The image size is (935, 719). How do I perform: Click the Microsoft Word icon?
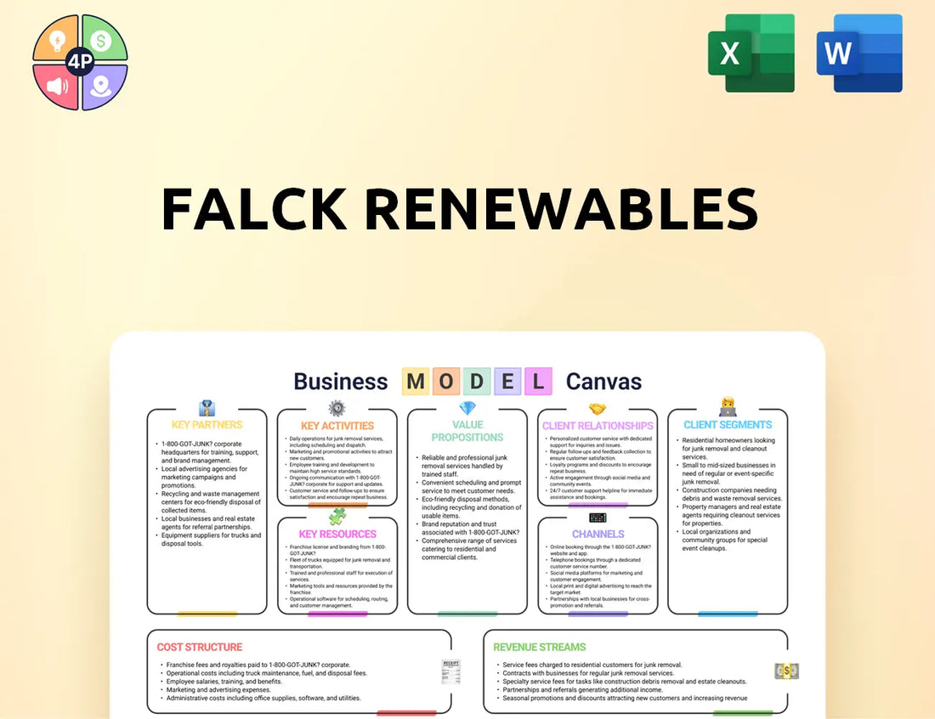[x=859, y=53]
